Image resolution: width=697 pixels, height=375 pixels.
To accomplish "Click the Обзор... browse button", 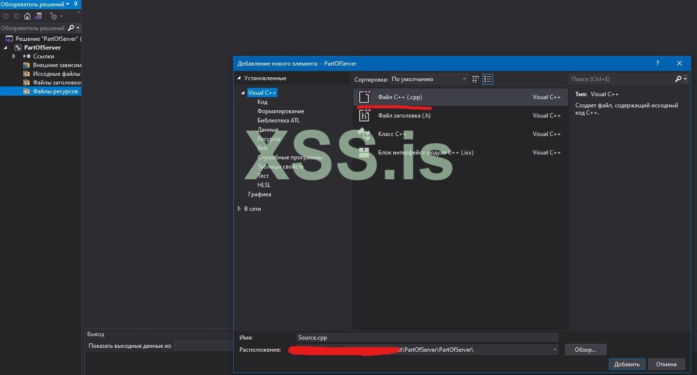I will coord(586,350).
